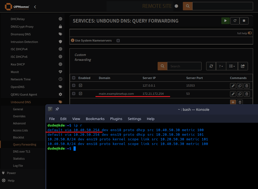
Task: Open the Access Lists page
Action: pyautogui.click(x=20, y=130)
